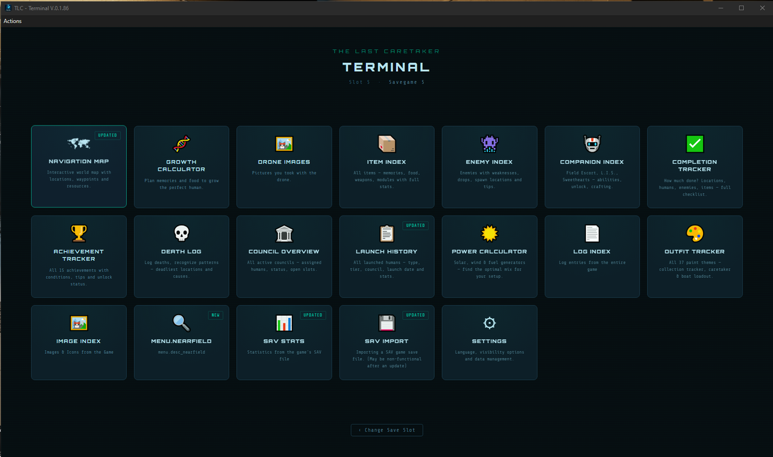The height and width of the screenshot is (457, 773).
Task: Click "Log entries from the entire game" text
Action: click(592, 266)
